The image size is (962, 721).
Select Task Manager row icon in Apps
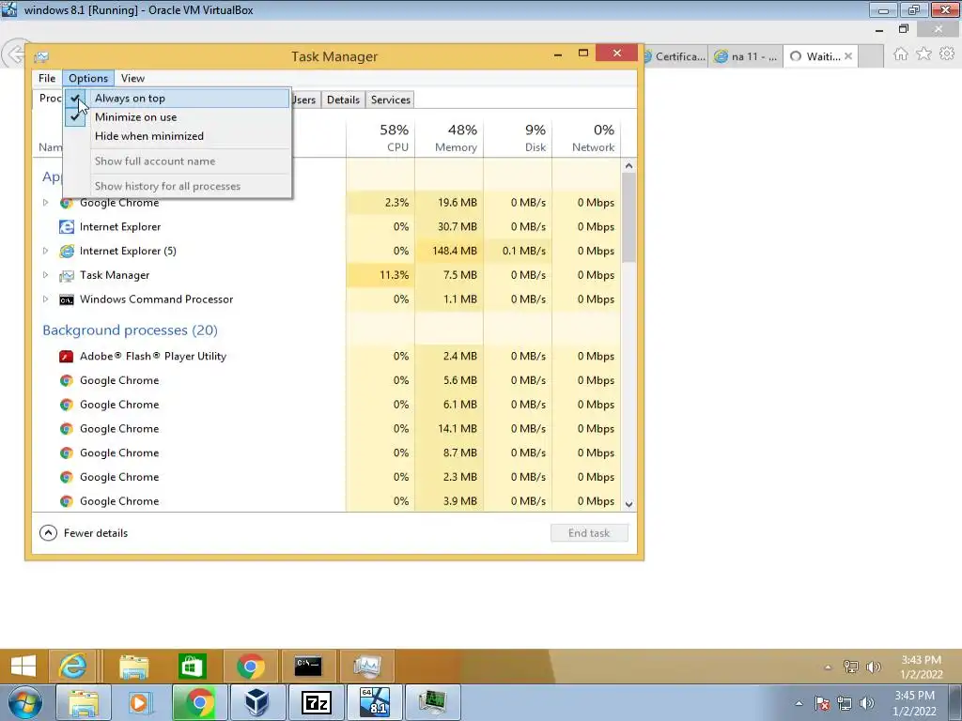[67, 275]
